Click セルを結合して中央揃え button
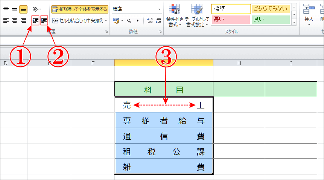The width and height of the screenshot is (324, 180). pyautogui.click(x=78, y=20)
